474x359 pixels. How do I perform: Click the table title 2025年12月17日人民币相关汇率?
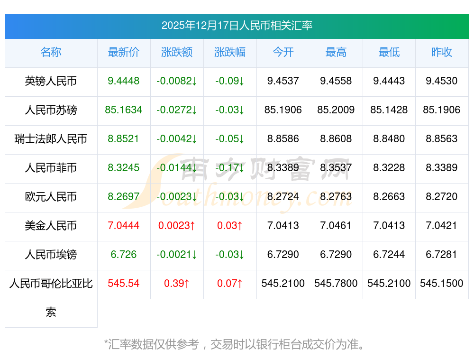click(237, 26)
